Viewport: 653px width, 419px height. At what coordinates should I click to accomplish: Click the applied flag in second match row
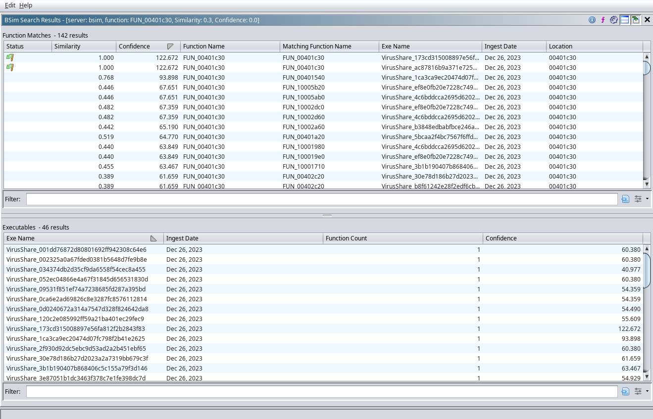click(10, 67)
